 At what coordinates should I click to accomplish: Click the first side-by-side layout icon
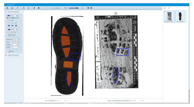click(x=88, y=8)
